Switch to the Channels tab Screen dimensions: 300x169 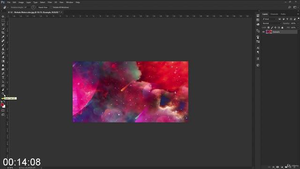coord(274,14)
